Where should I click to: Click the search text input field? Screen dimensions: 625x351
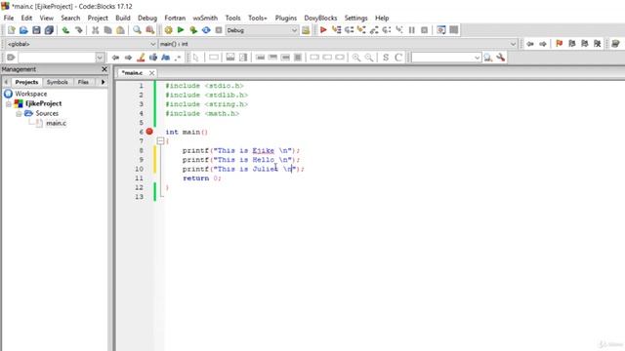[x=442, y=58]
